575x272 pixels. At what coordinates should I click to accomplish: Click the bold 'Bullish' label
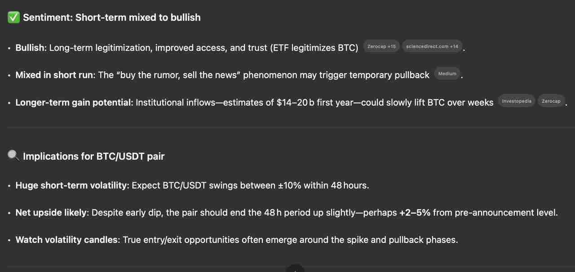31,48
